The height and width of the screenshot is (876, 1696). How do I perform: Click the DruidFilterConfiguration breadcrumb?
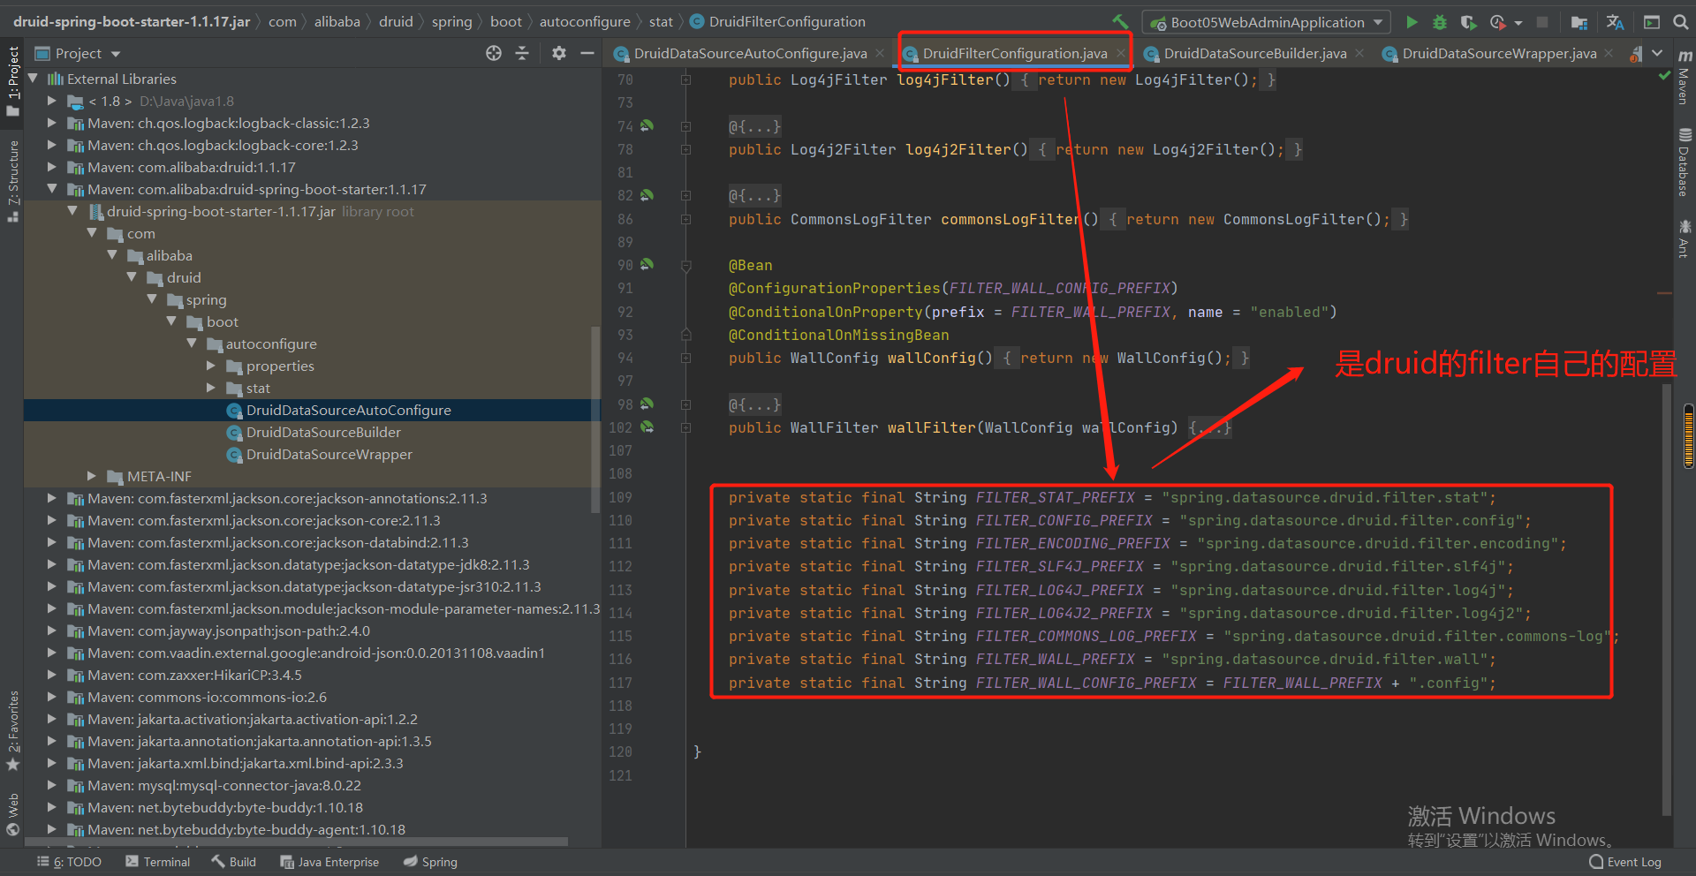(x=777, y=21)
